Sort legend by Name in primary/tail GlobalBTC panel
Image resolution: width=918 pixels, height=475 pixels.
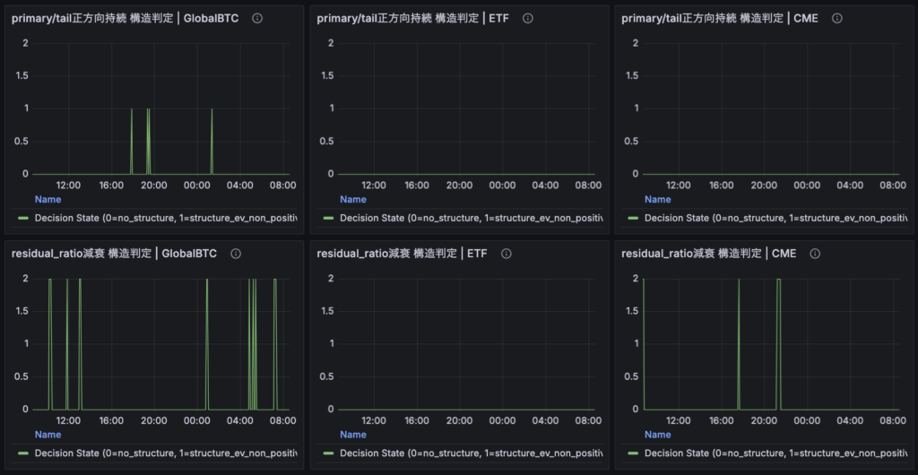point(48,200)
